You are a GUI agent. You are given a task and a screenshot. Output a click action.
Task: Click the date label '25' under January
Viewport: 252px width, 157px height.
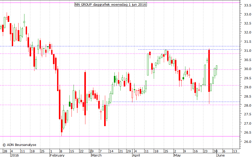click(42, 151)
